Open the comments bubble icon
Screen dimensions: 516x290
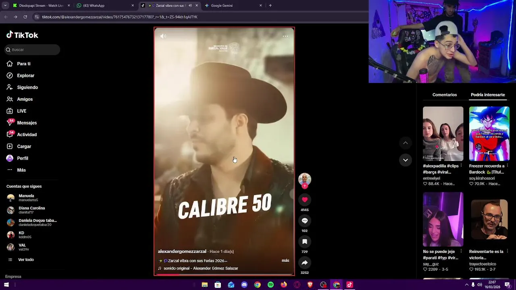[x=305, y=220]
